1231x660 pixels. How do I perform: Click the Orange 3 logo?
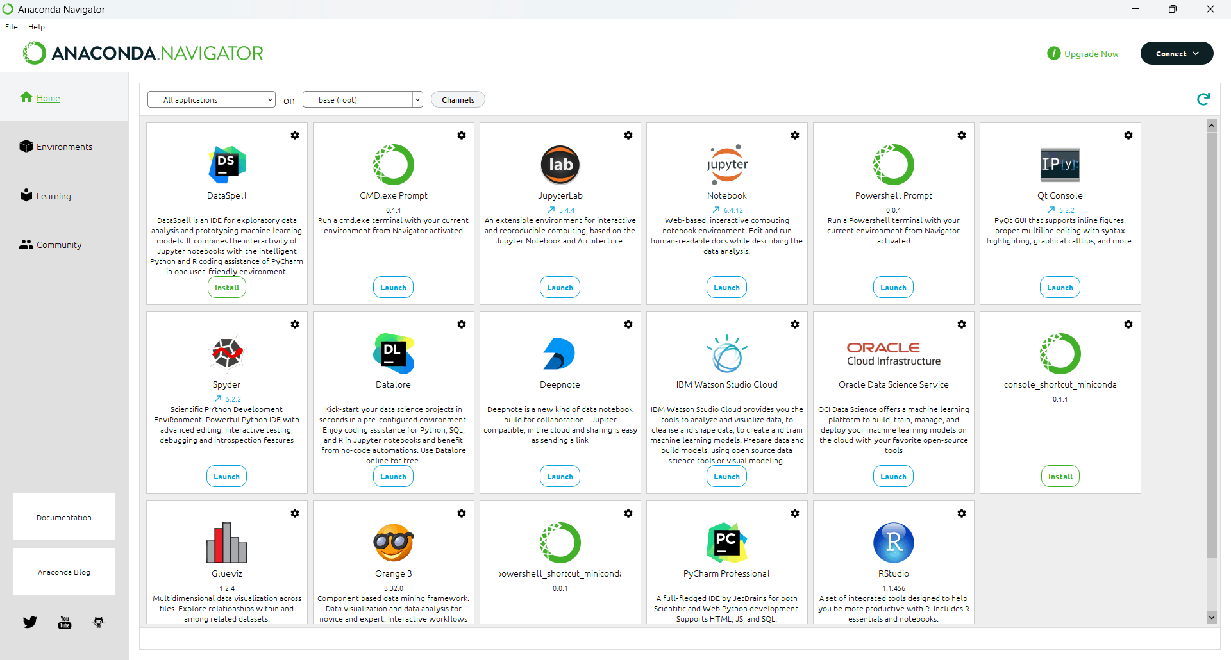coord(394,543)
